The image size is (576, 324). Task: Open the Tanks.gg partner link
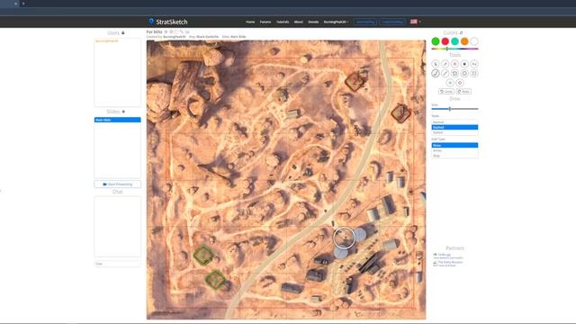[444, 255]
